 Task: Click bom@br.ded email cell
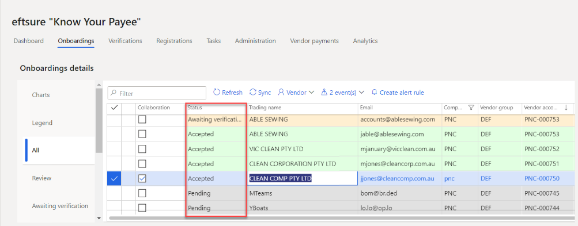(399, 193)
